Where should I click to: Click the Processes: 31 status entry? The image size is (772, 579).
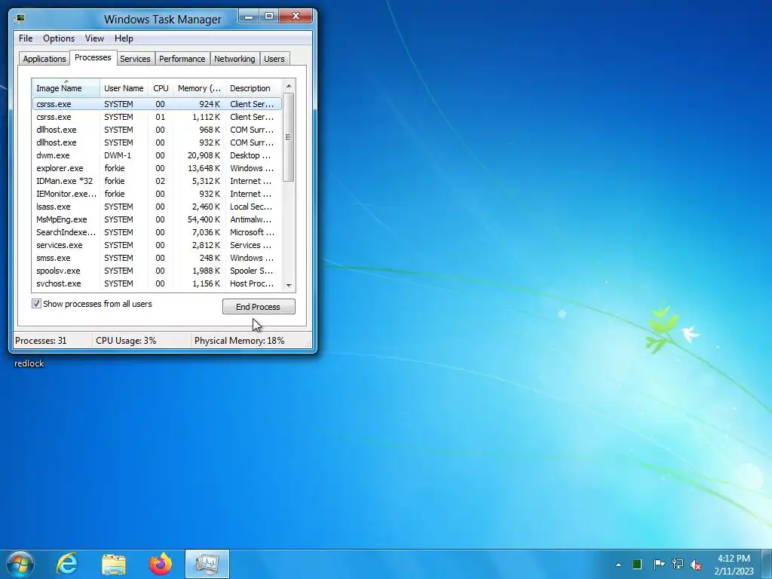[41, 341]
